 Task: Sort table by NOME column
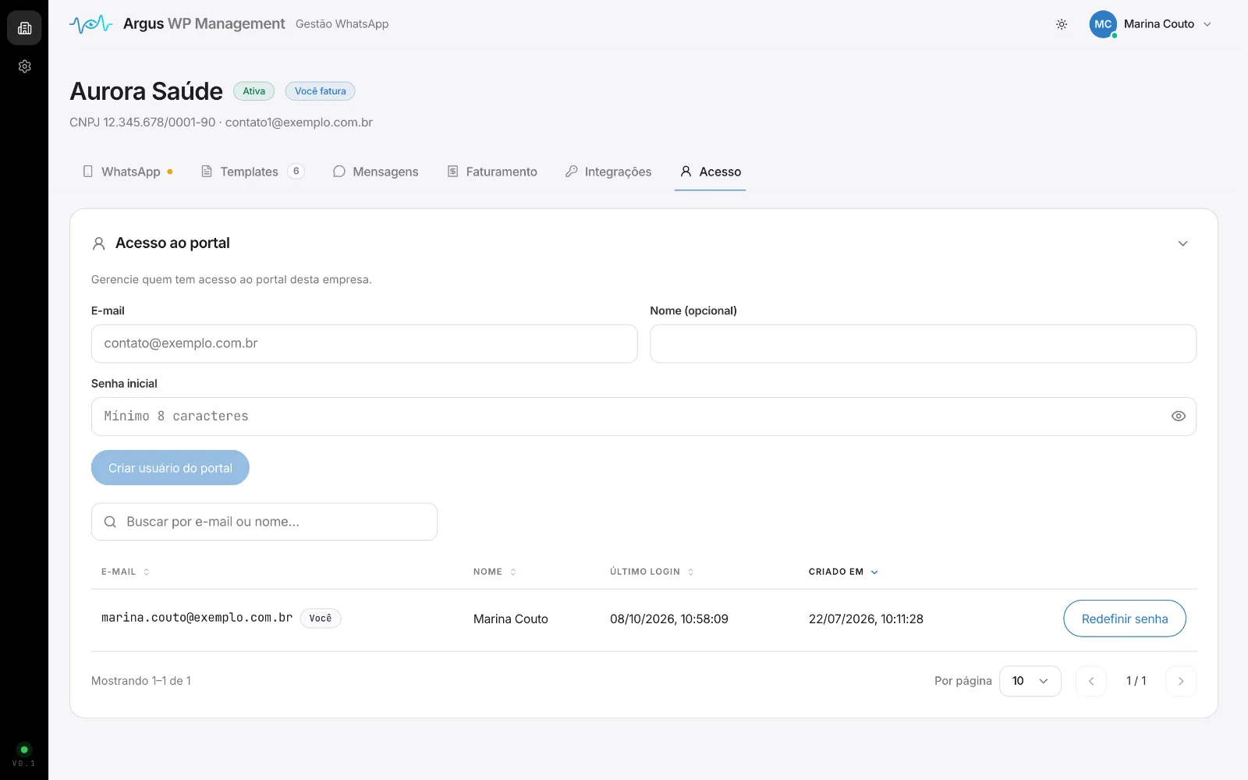[x=495, y=572]
